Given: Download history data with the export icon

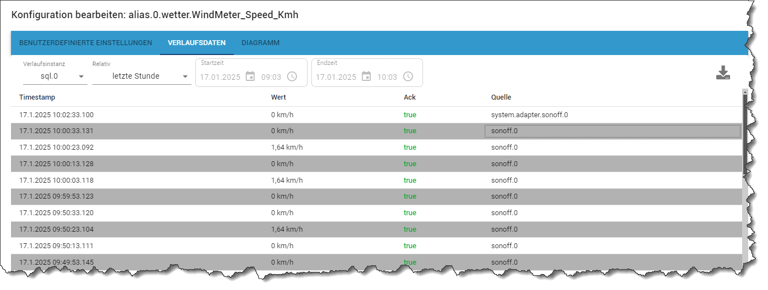Looking at the screenshot, I should (x=723, y=73).
